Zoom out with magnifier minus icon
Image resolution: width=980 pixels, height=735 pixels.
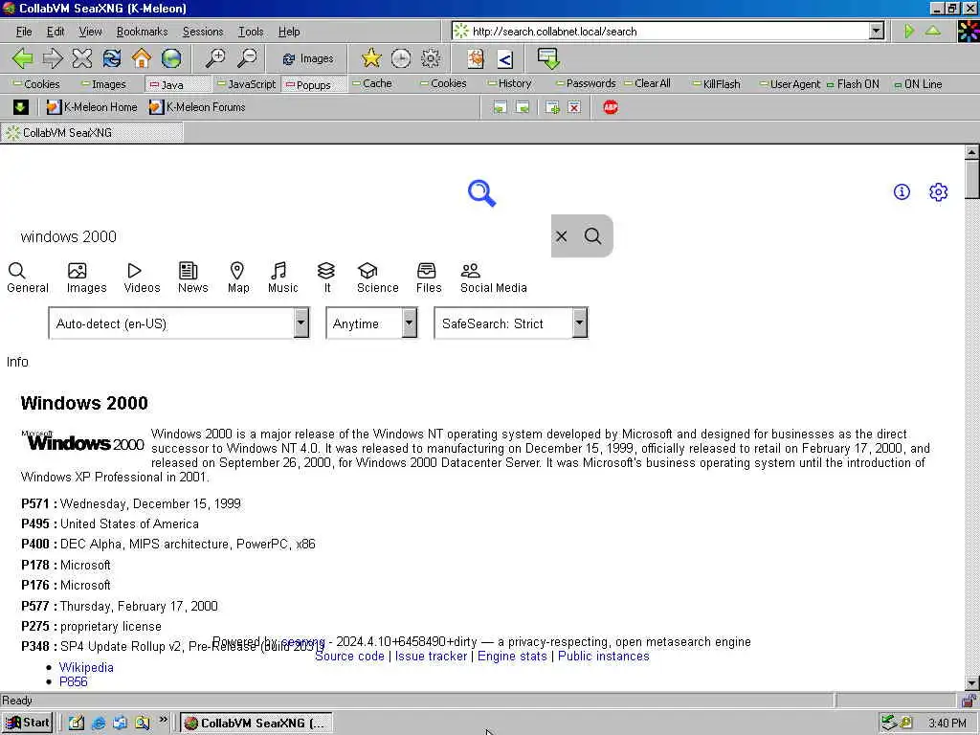coord(246,58)
